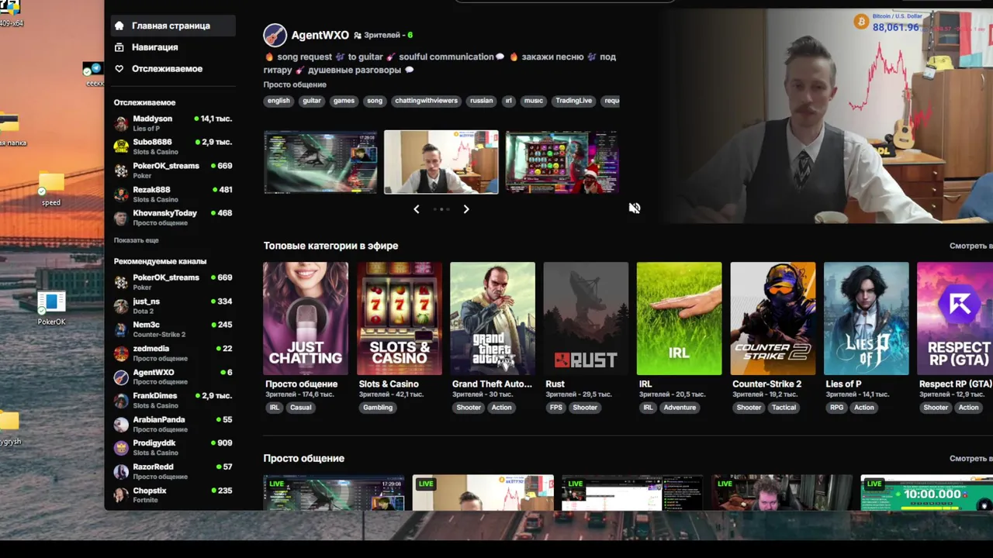Screen dimensions: 993x558
Task: Click the heart icon for followed channels
Action: (x=119, y=69)
